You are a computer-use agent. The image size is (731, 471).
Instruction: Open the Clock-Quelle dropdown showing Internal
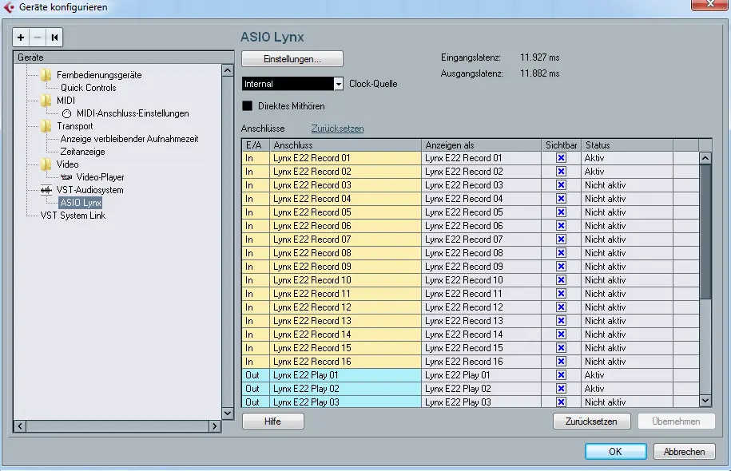point(338,84)
